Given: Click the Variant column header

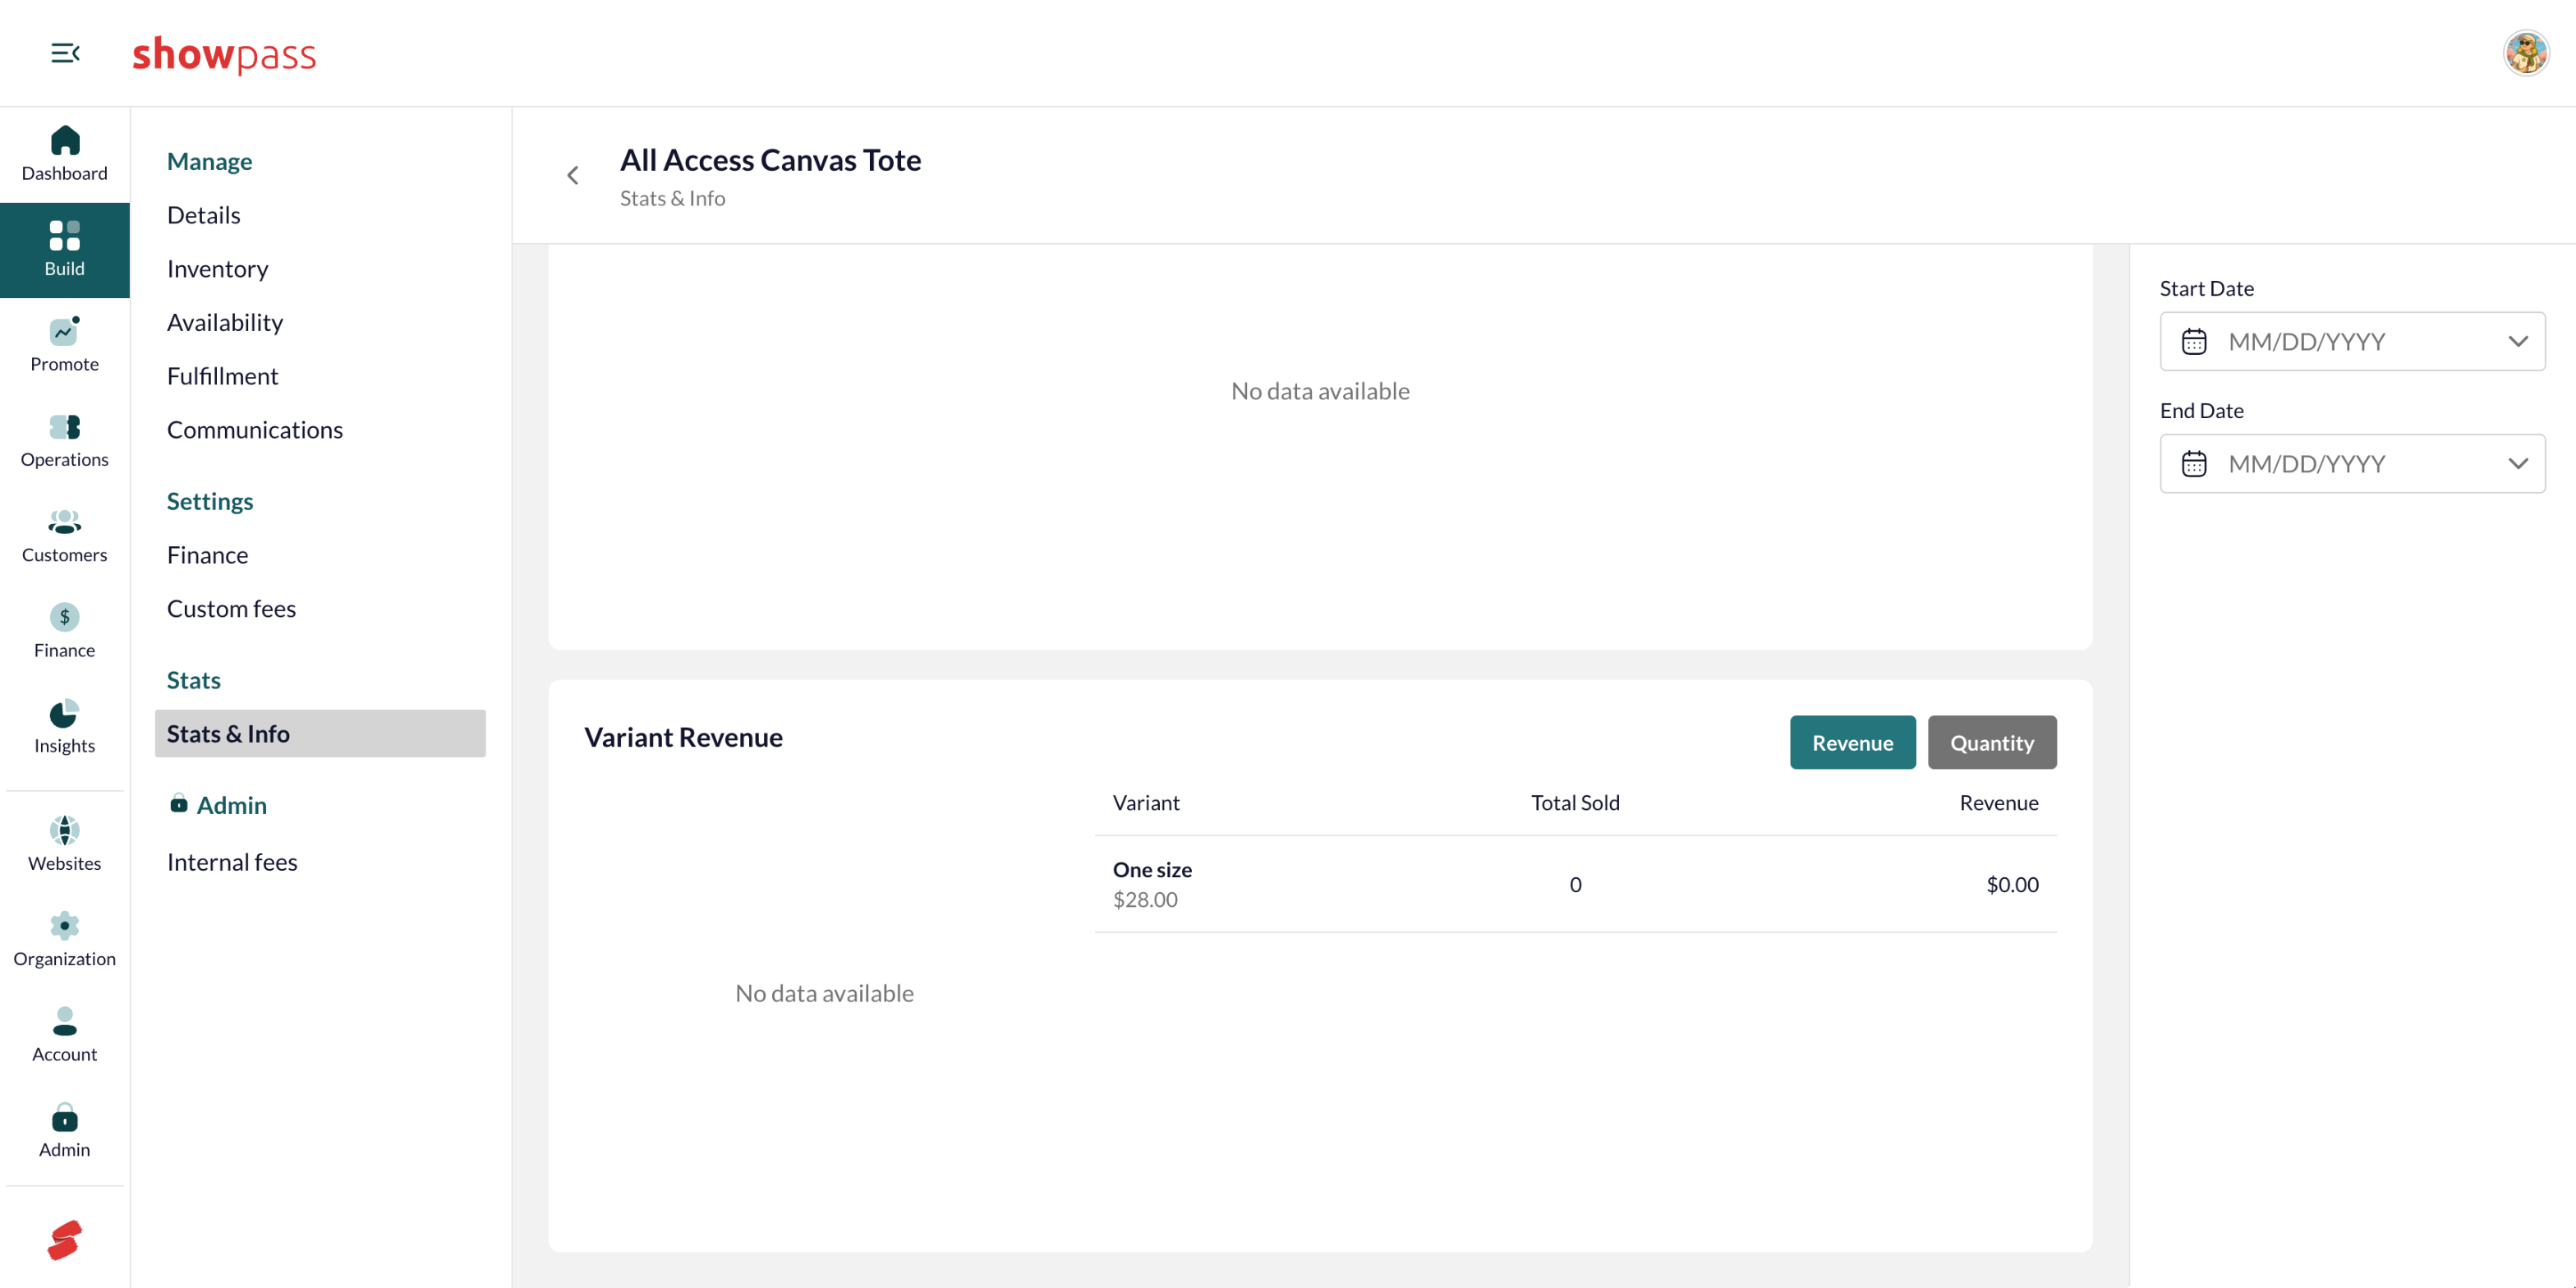Looking at the screenshot, I should (1146, 803).
